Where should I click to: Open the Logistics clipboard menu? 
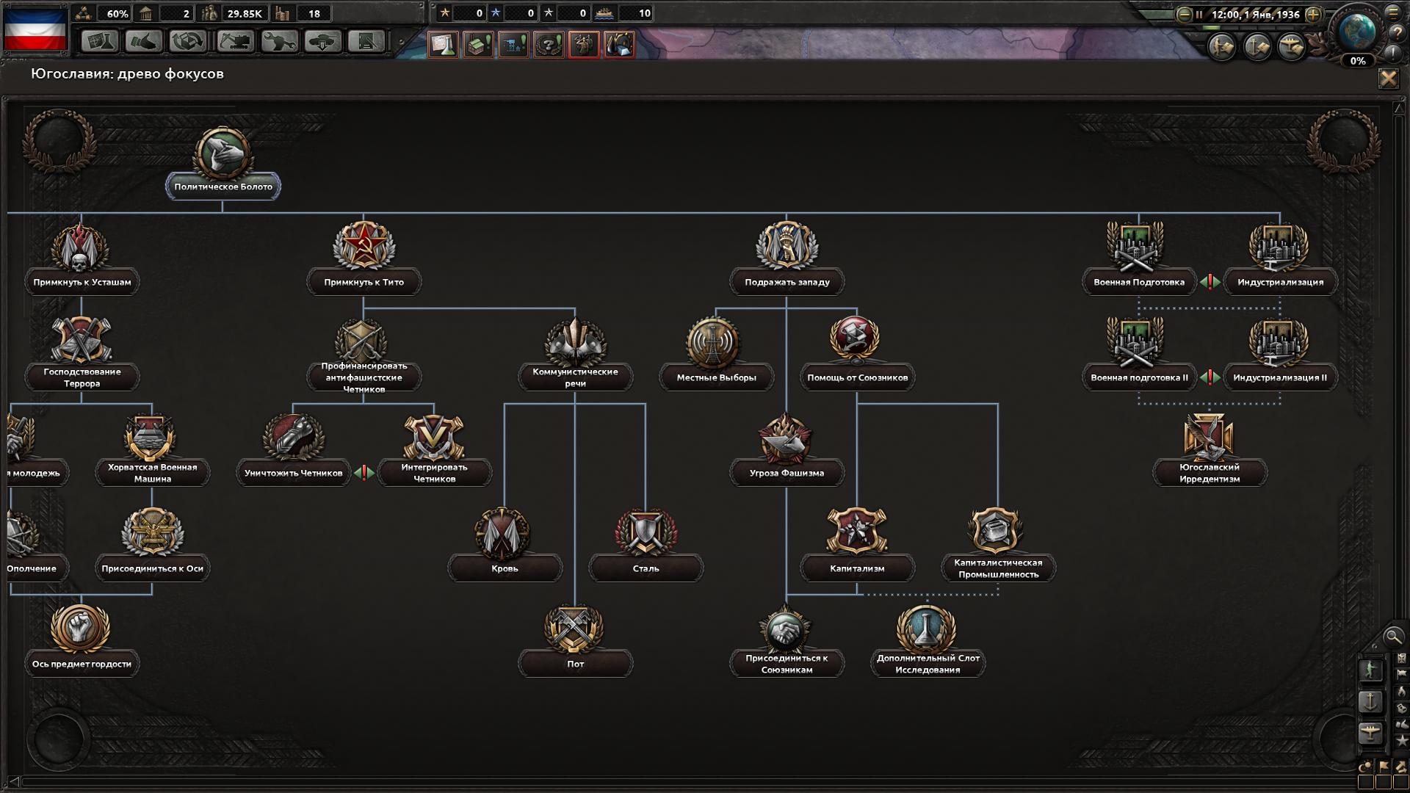coord(366,41)
